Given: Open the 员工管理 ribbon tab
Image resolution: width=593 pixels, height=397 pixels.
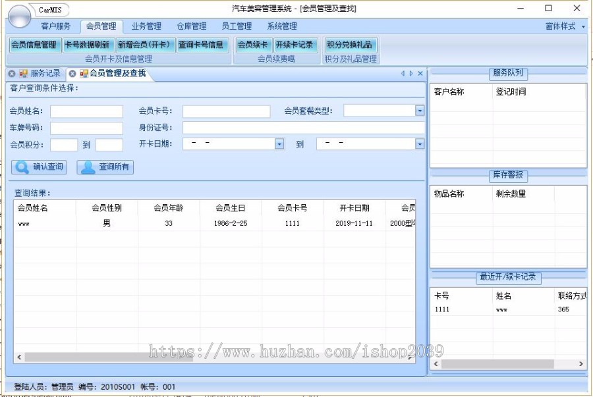Looking at the screenshot, I should coord(237,26).
